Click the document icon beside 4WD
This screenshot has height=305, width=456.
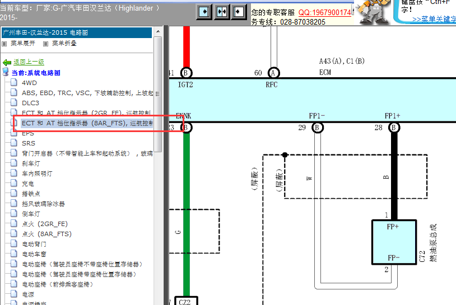coord(13,82)
